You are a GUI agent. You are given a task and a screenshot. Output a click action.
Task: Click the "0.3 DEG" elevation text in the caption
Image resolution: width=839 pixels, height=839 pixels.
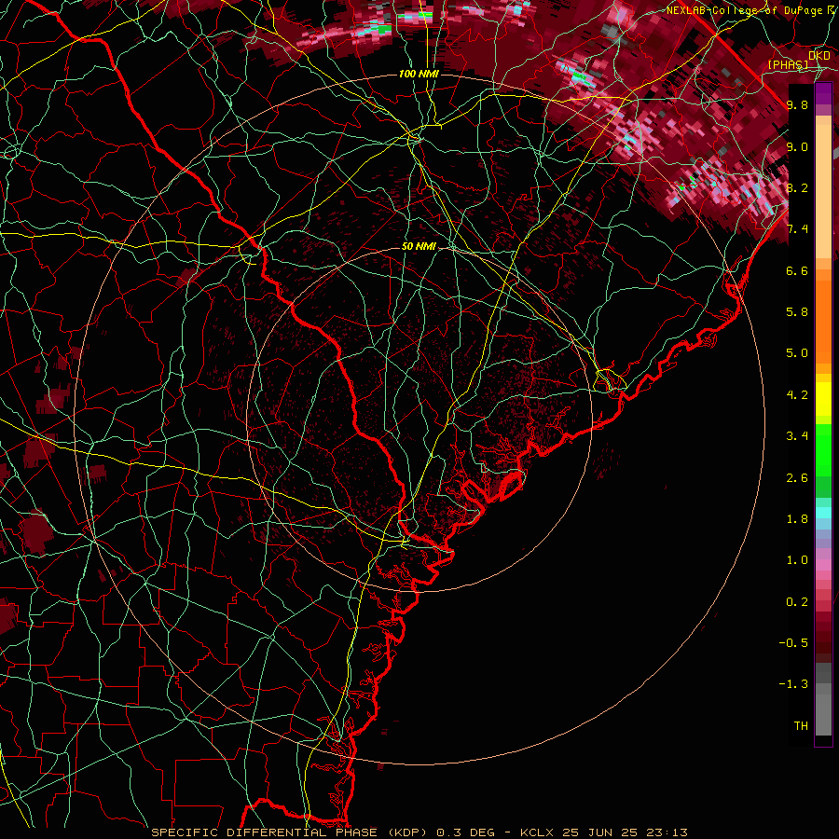click(465, 832)
